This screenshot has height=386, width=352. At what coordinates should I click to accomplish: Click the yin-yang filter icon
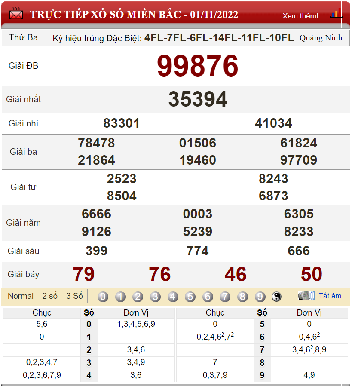coord(276,297)
